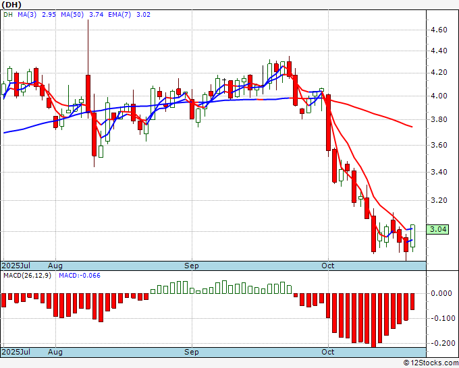This screenshot has height=368, width=459.
Task: Click Oct on MACD timeline
Action: coord(327,352)
